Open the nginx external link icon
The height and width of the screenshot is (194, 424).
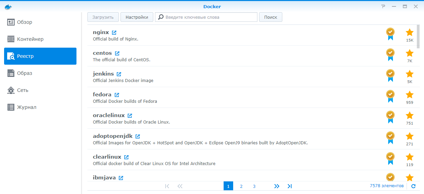[x=114, y=33]
